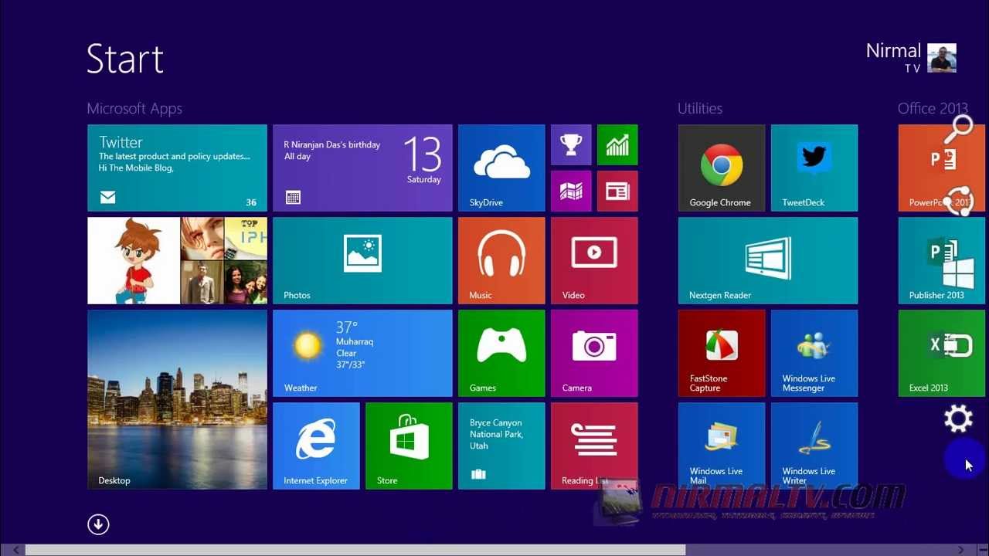Launch the Video tile
Screen dimensions: 989x556
click(x=594, y=260)
